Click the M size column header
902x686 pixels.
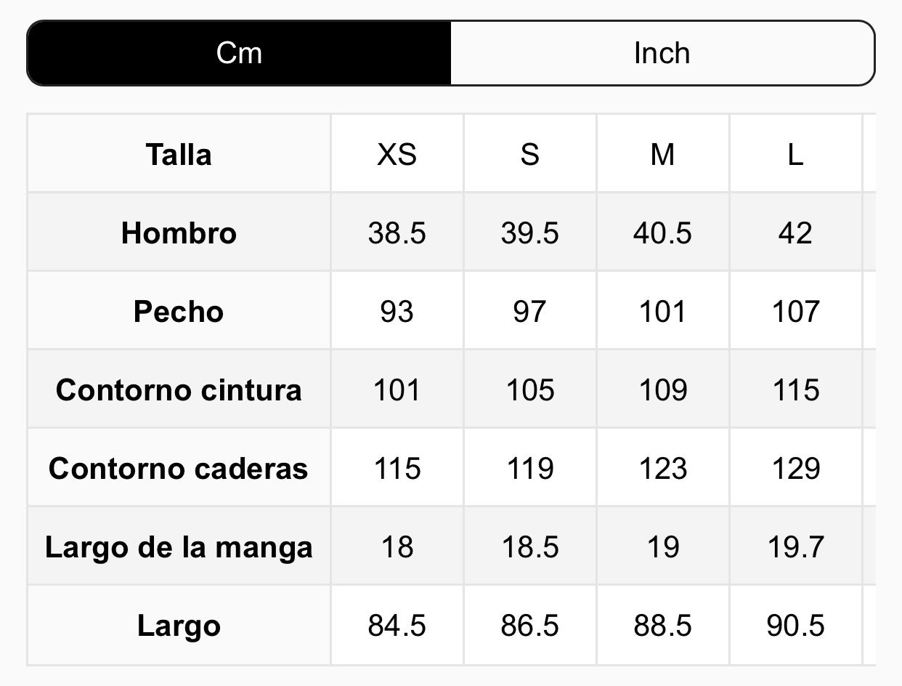tap(662, 154)
